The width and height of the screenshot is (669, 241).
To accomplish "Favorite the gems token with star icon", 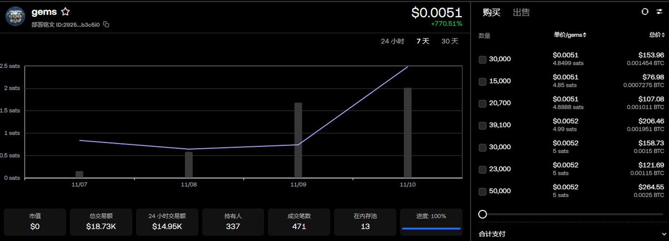I will (65, 12).
